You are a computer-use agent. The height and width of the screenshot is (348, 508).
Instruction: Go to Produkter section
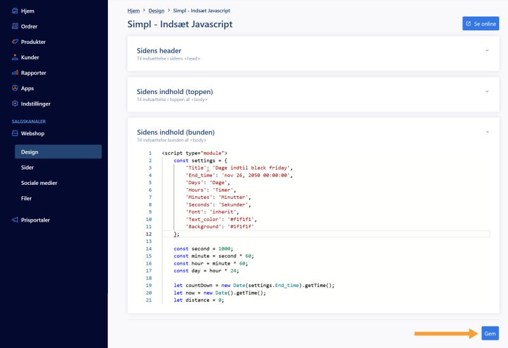(x=34, y=42)
